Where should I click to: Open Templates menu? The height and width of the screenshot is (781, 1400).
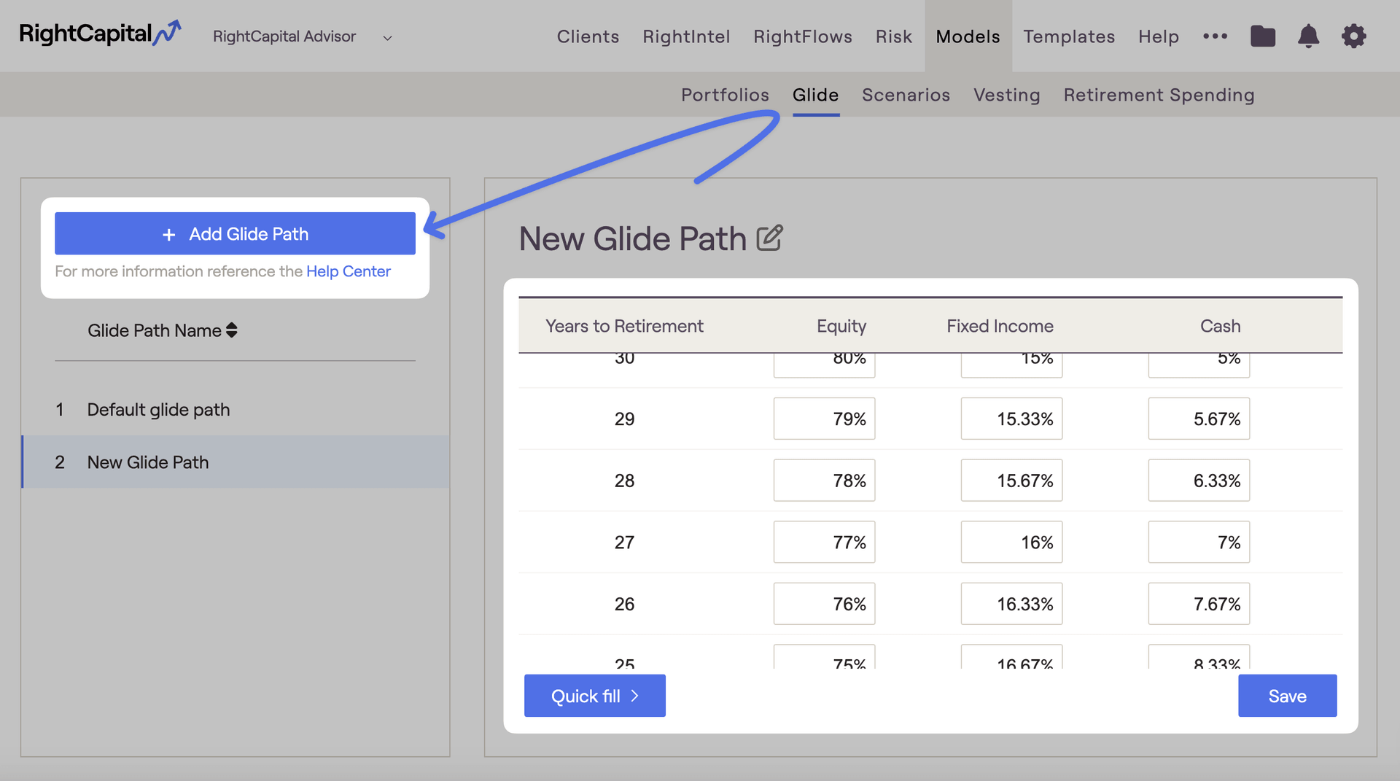tap(1069, 36)
